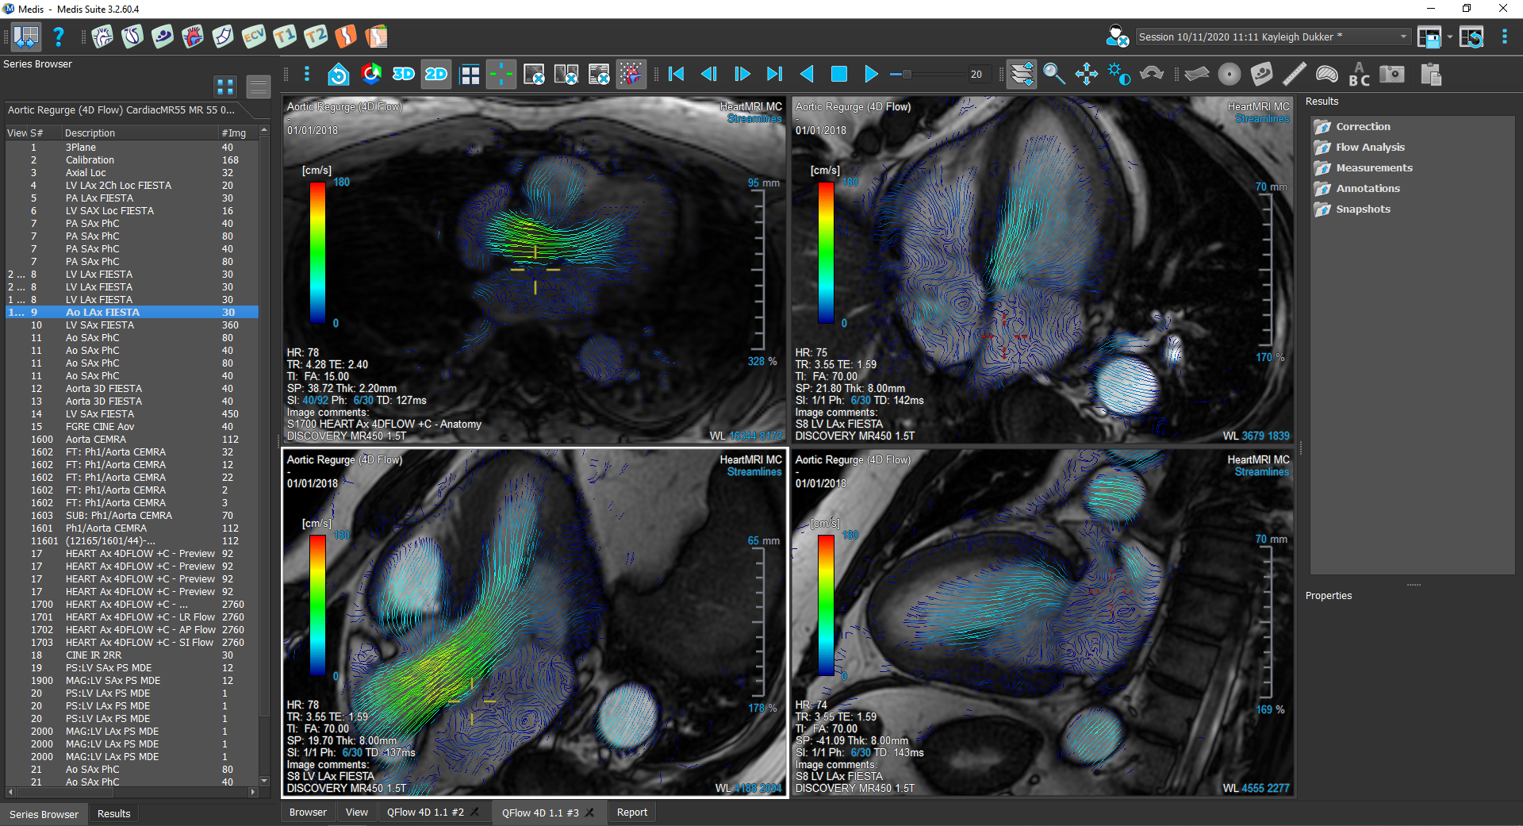Take a snapshot with camera icon
1523x826 pixels.
click(1391, 75)
